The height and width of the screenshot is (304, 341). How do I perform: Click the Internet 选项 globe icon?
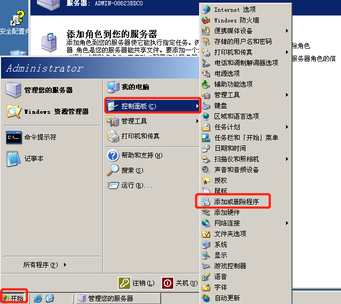click(206, 10)
